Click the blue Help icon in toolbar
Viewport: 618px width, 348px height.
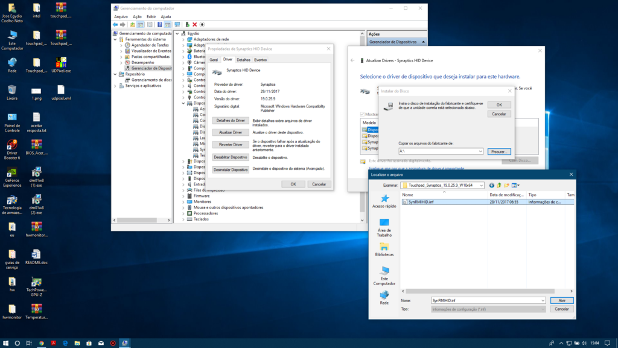160,25
